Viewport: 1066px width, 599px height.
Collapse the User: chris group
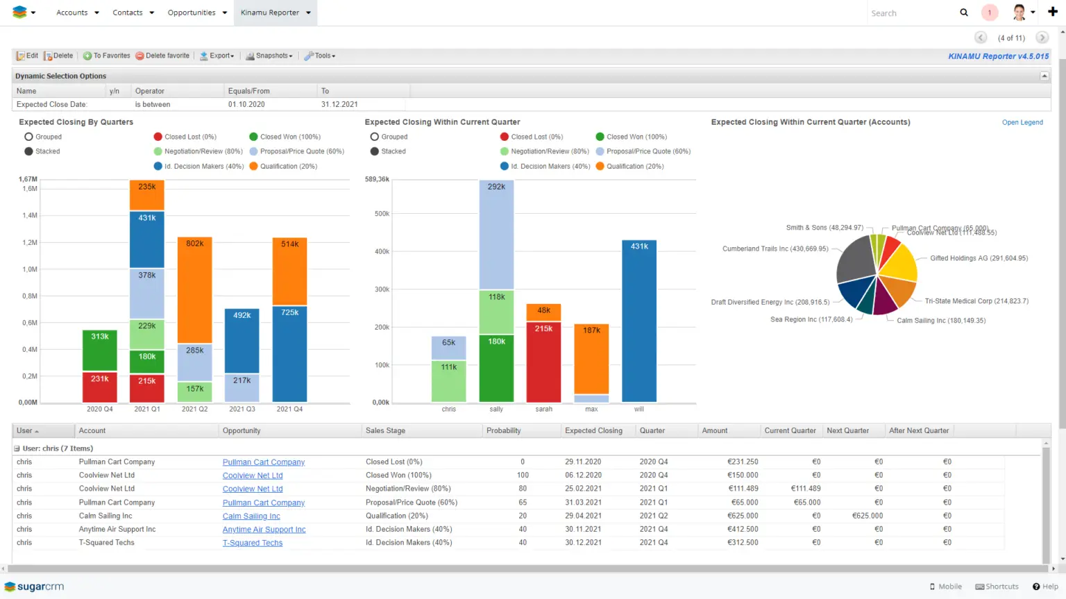17,448
